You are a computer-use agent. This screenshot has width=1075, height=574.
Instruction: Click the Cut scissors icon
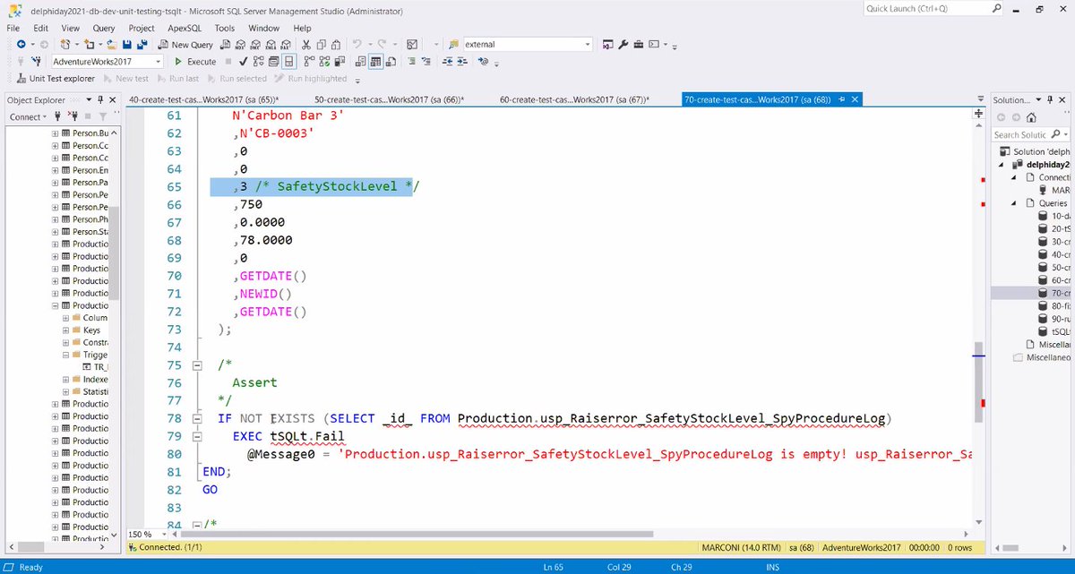click(x=306, y=44)
